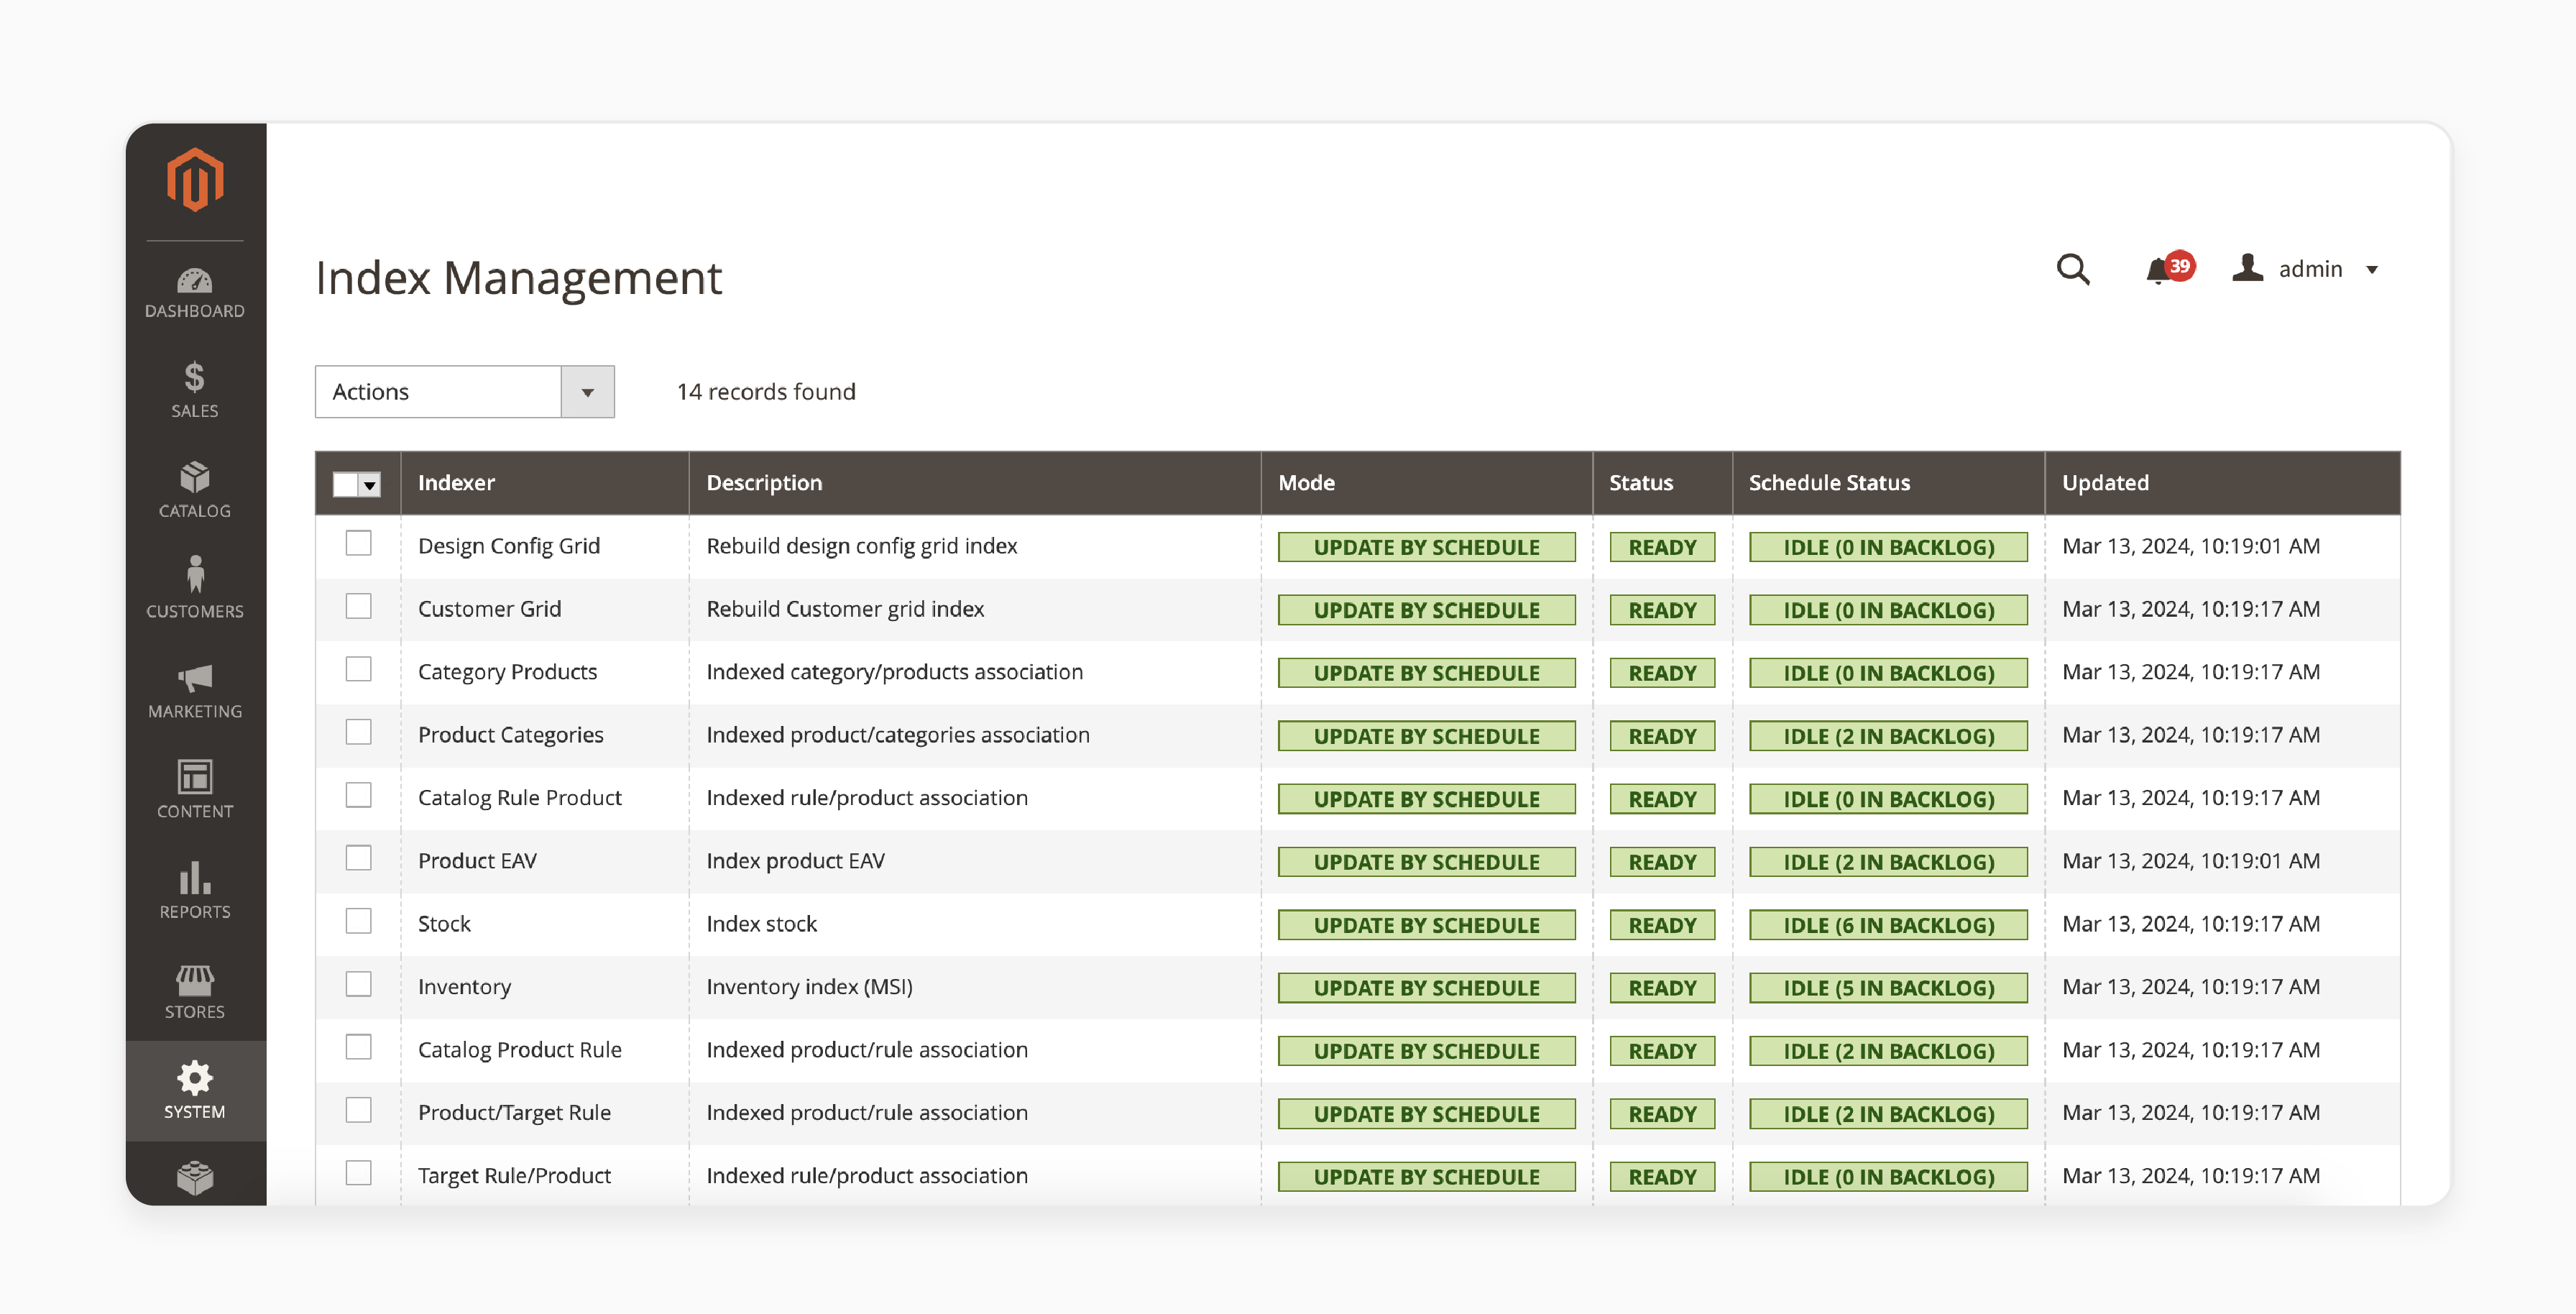Click the search icon to open search
Image resolution: width=2576 pixels, height=1314 pixels.
[2072, 268]
